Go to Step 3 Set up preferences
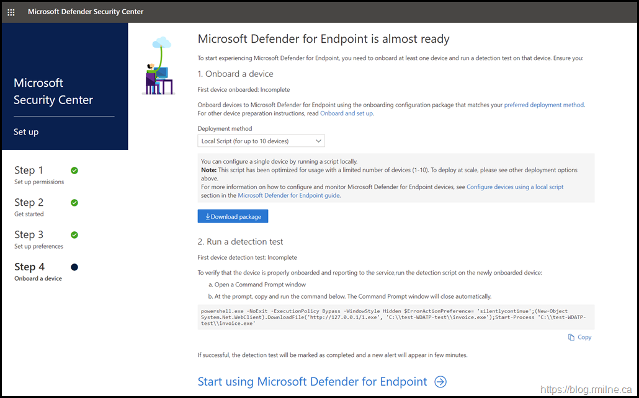Viewport: 639px width, 398px height. (38, 239)
